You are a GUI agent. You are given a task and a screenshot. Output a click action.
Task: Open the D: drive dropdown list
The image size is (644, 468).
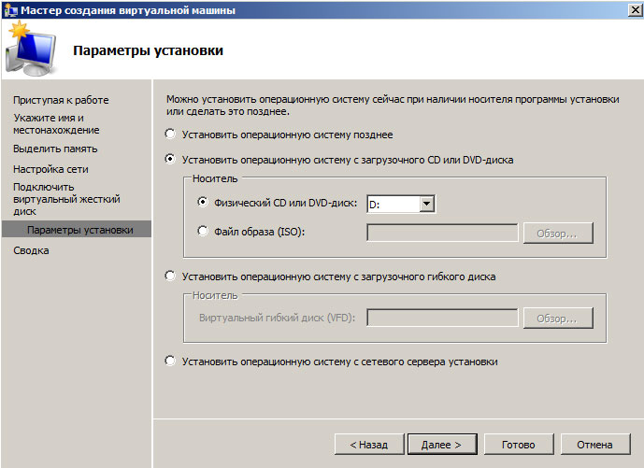tap(426, 204)
